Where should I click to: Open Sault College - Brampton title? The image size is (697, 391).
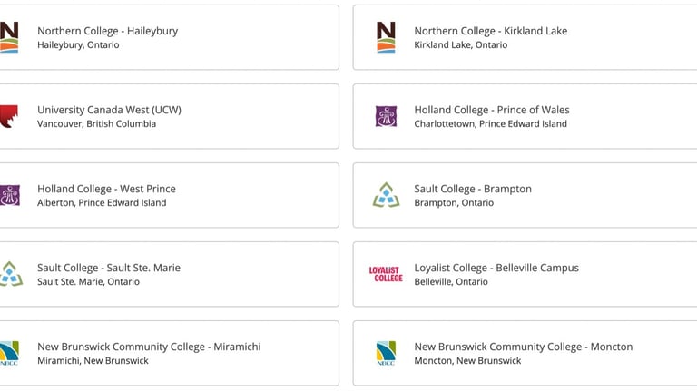click(473, 189)
